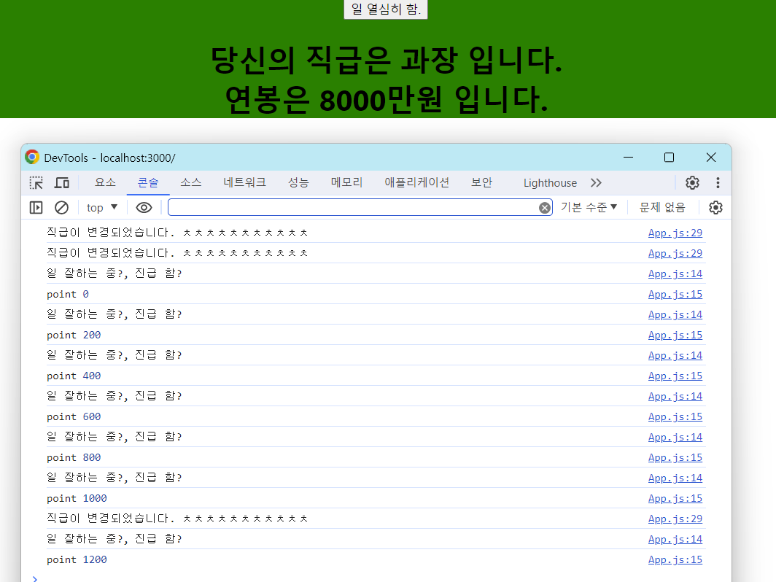
Task: Toggle the device toolbar icon
Action: 62,182
